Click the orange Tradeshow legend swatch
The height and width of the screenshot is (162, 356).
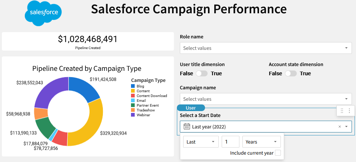[133, 110]
